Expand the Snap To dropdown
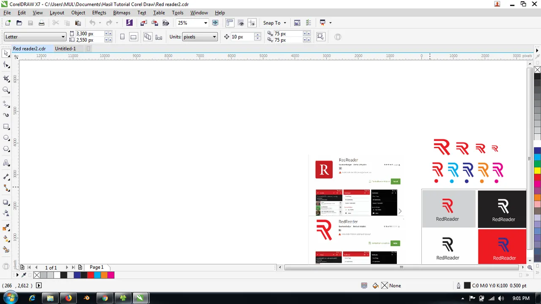Viewport: 541px width, 304px height. point(285,23)
